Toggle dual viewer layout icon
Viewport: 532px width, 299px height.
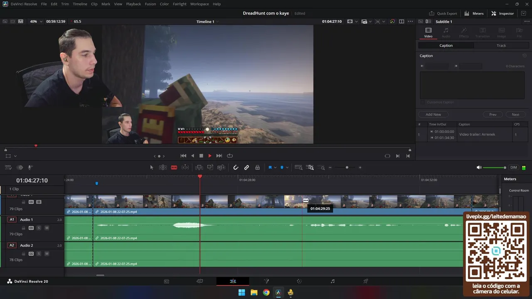(x=401, y=21)
